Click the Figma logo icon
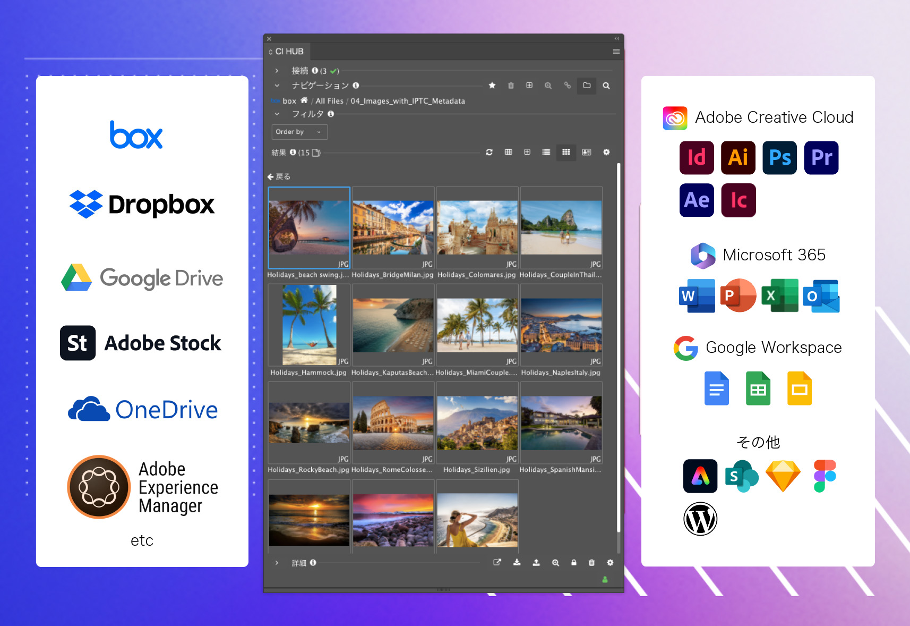910x626 pixels. (825, 476)
